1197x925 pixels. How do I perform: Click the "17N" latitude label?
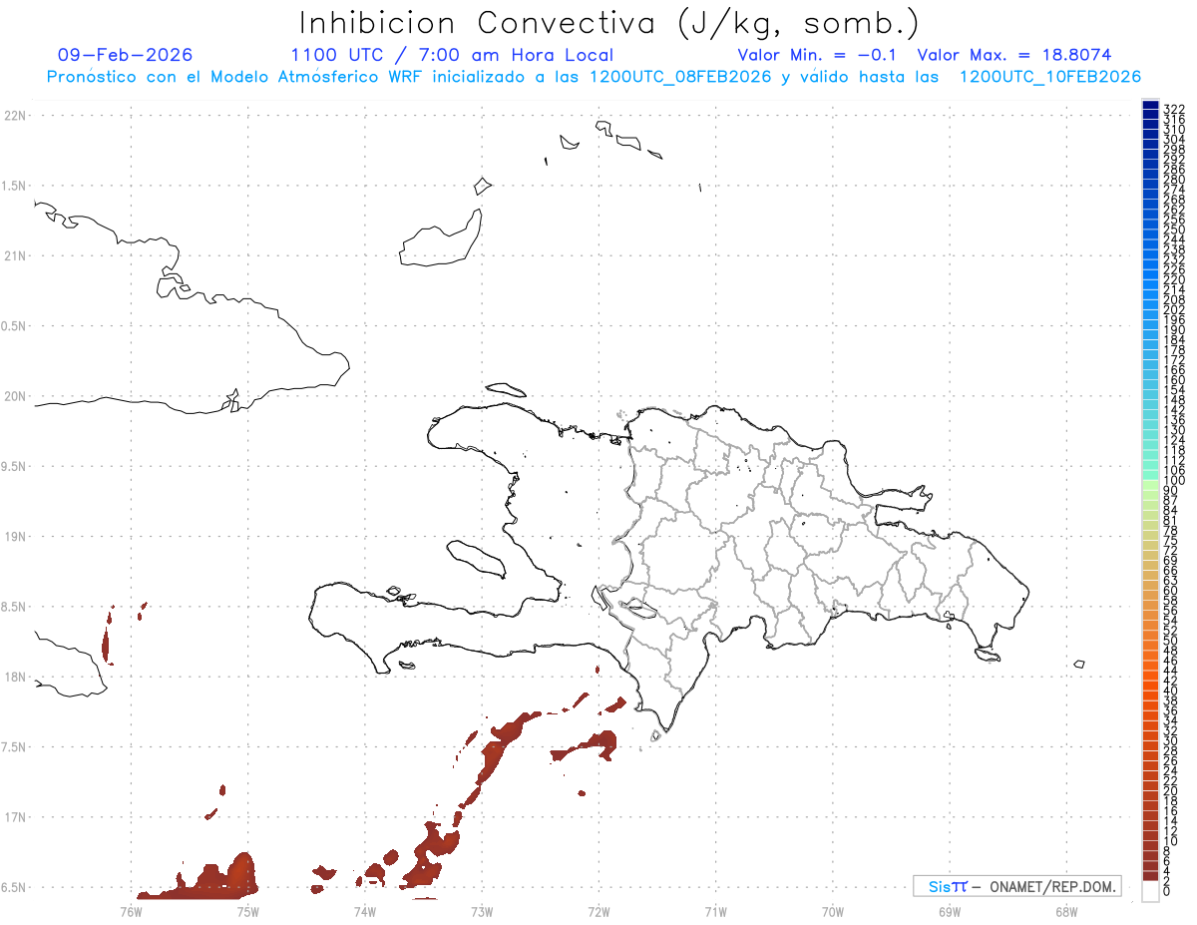(15, 817)
